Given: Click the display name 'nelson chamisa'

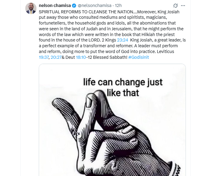Looking at the screenshot, I should coord(54,5).
